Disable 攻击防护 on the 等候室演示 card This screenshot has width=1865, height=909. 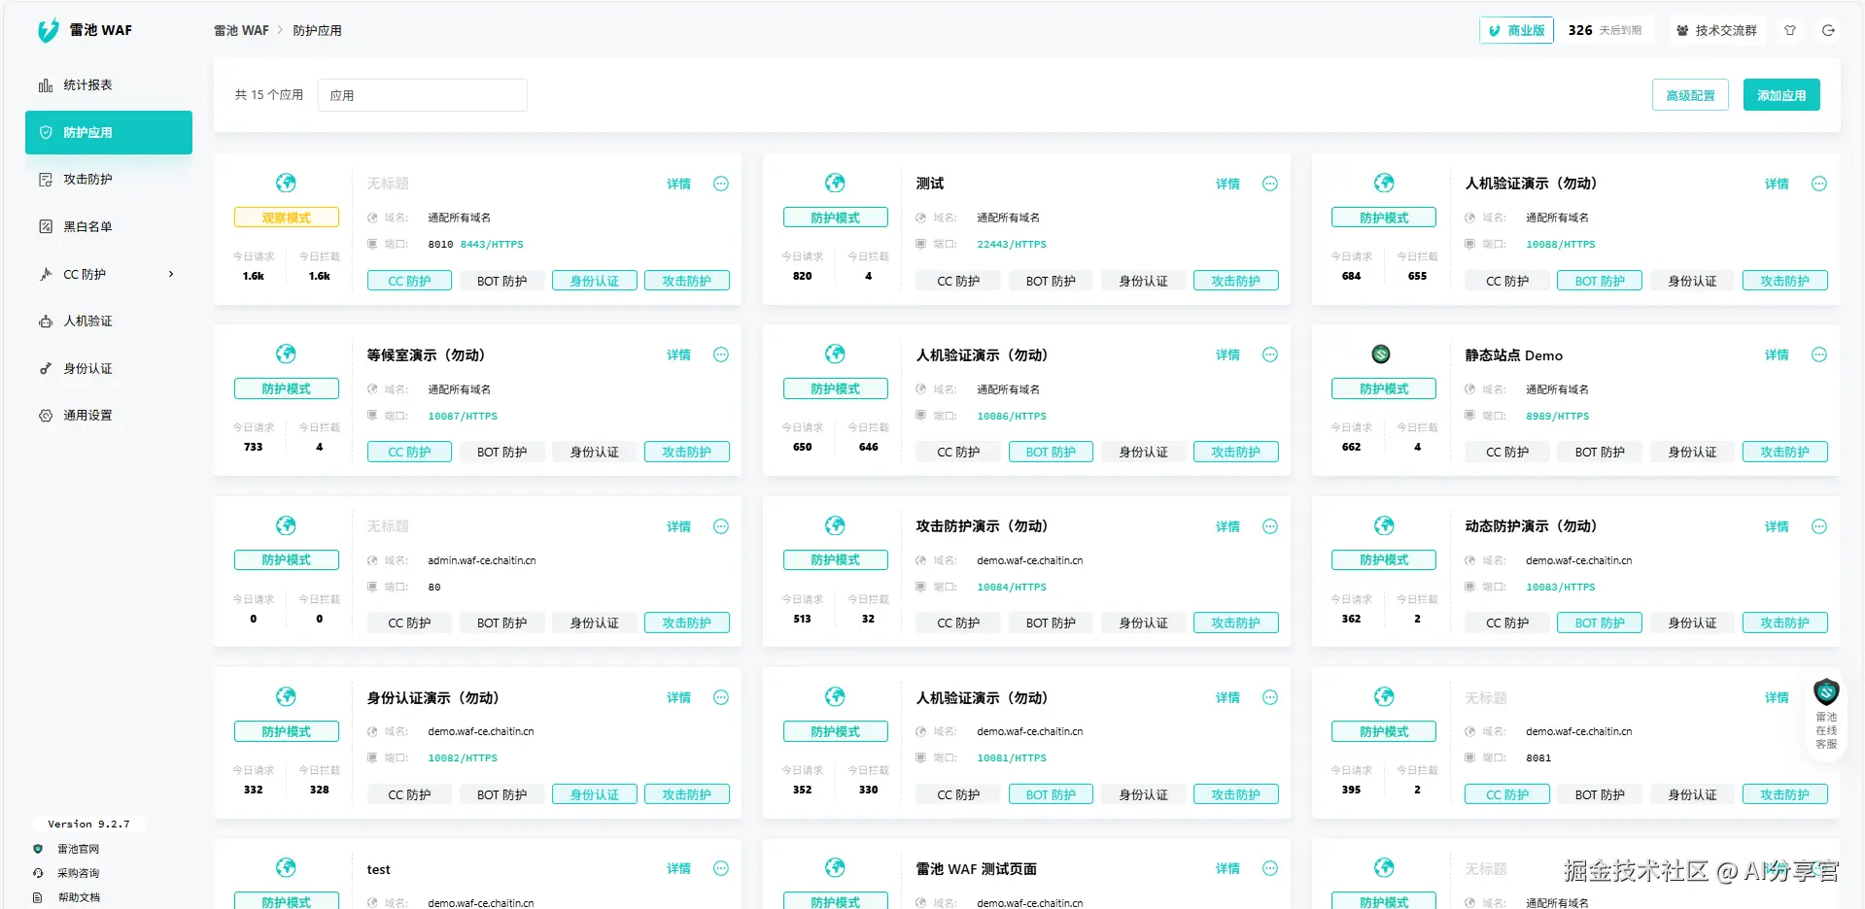coord(686,451)
